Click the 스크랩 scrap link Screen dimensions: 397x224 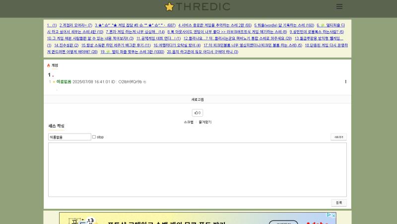click(x=189, y=122)
